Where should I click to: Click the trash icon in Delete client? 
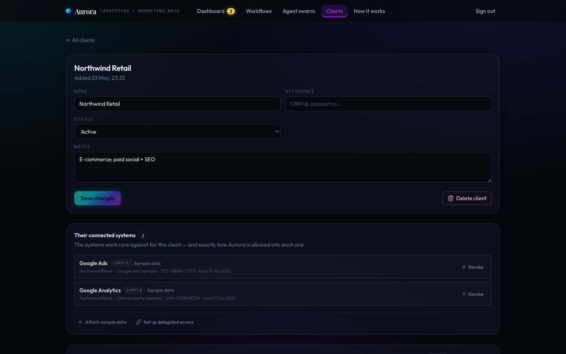[x=450, y=198]
